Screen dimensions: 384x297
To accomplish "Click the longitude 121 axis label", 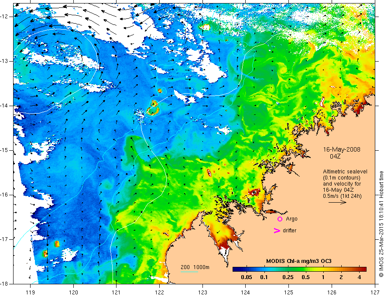I will pyautogui.click(x=117, y=293).
